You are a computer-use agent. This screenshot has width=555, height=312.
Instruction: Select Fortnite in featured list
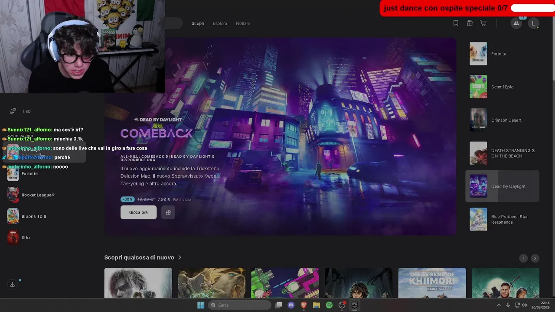click(502, 54)
